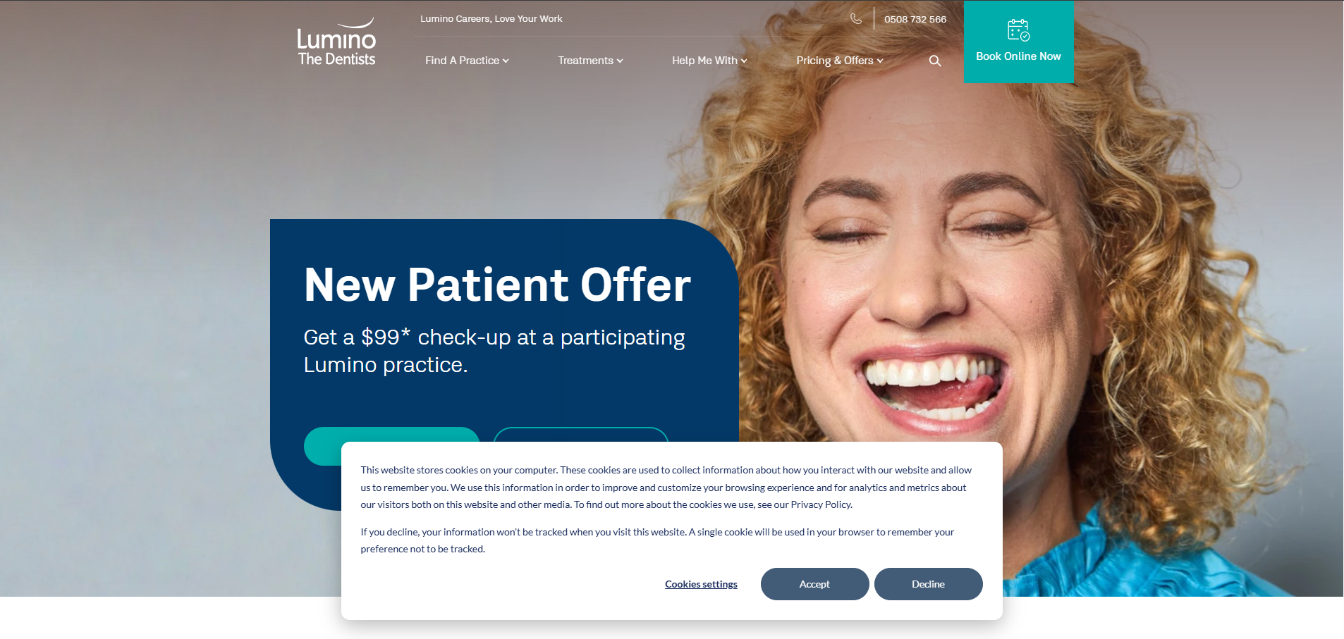The width and height of the screenshot is (1344, 639).
Task: Select the Pricing & Offers menu
Action: coord(839,61)
